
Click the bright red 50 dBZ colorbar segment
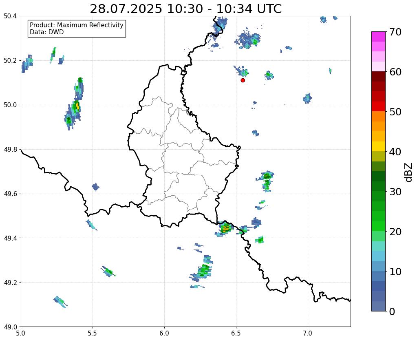(x=378, y=106)
